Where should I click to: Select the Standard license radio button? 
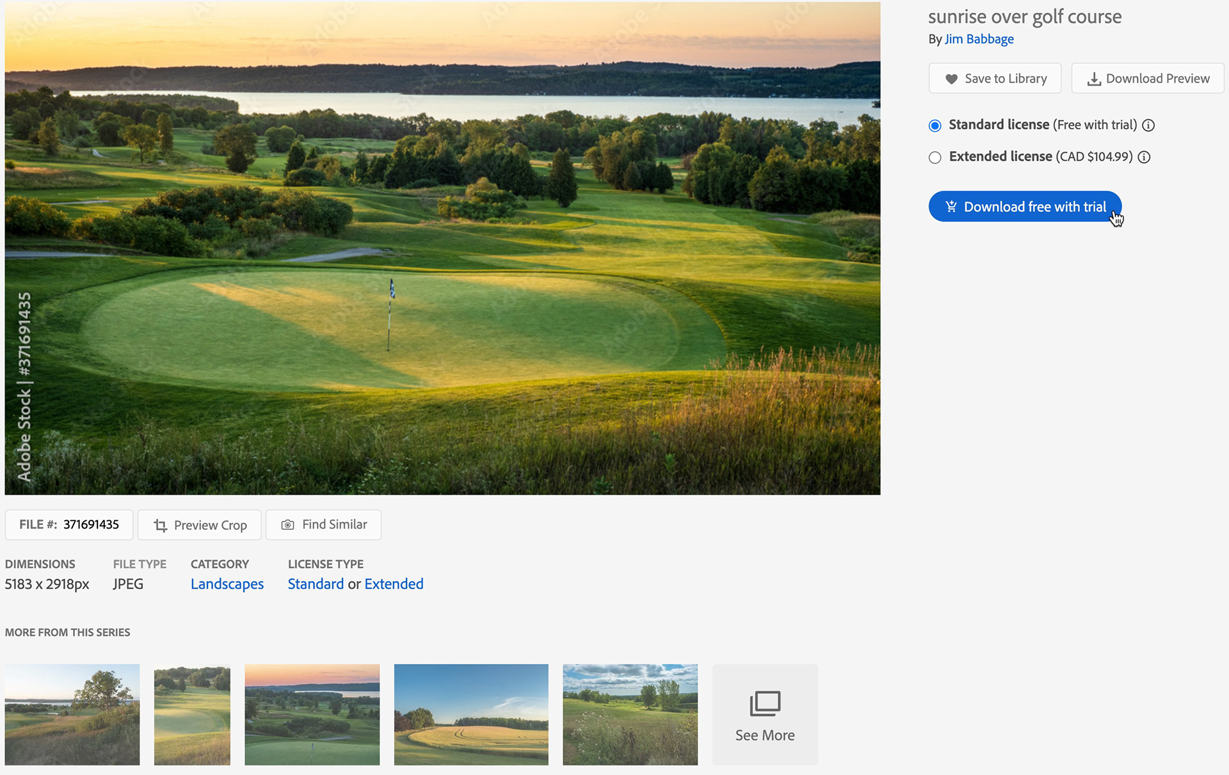[935, 125]
